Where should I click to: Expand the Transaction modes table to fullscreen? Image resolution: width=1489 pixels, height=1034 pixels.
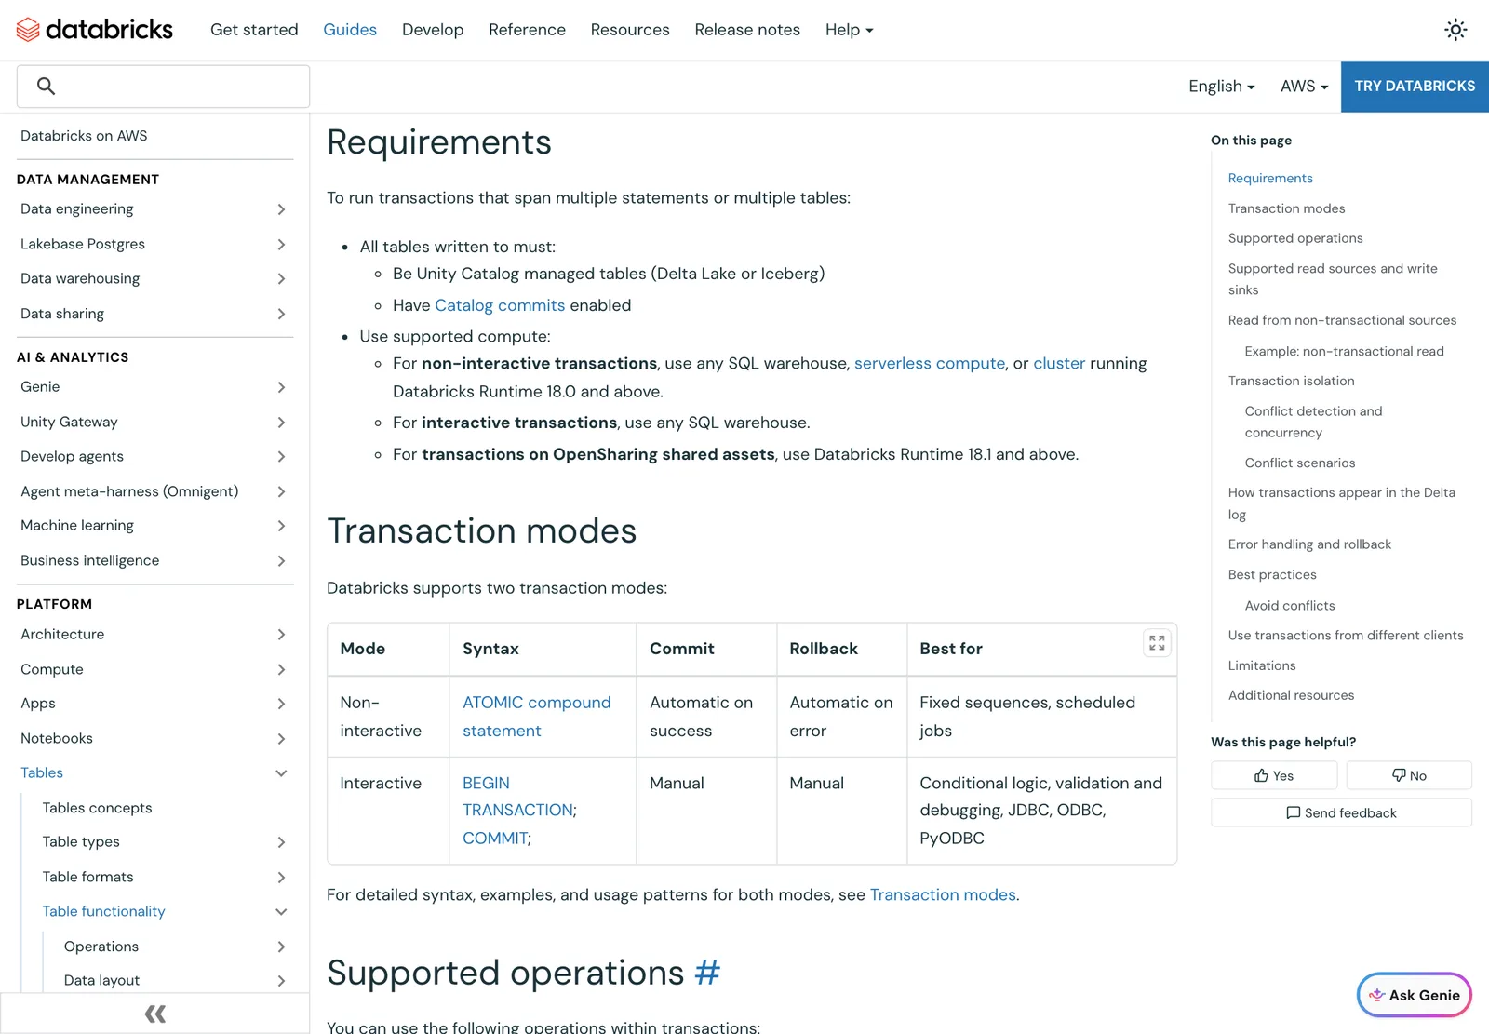1157,643
